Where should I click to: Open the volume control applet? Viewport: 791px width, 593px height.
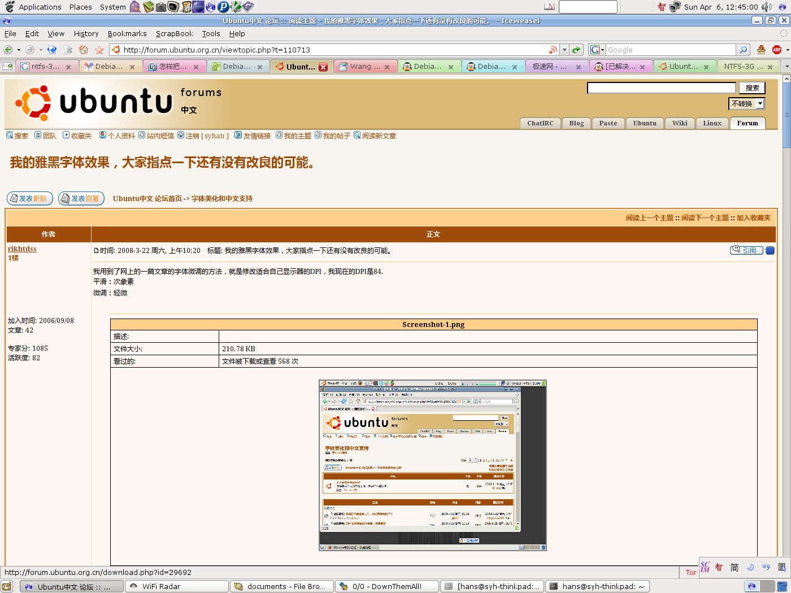click(767, 7)
